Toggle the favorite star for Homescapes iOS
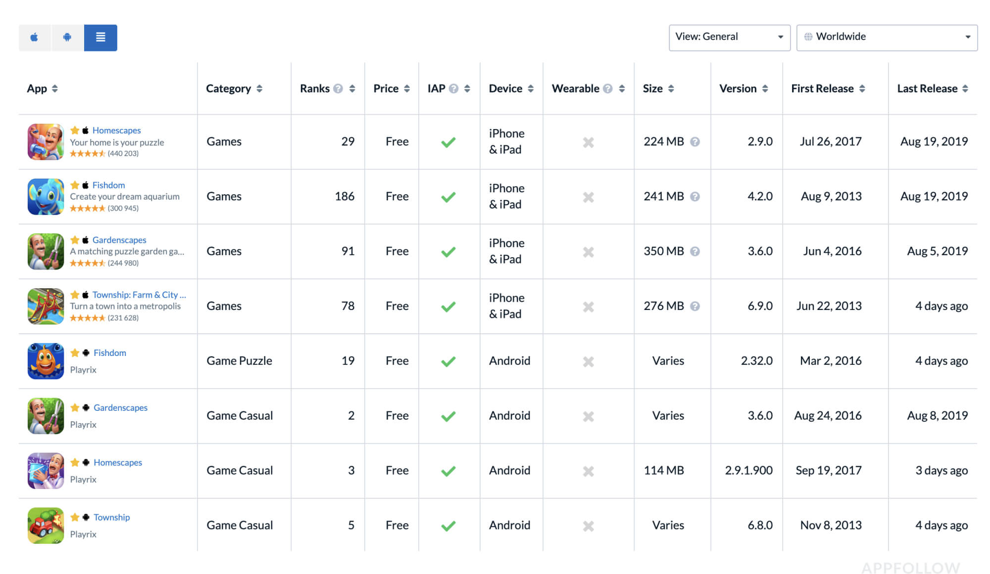Screen dimensions: 990x574 coord(75,130)
